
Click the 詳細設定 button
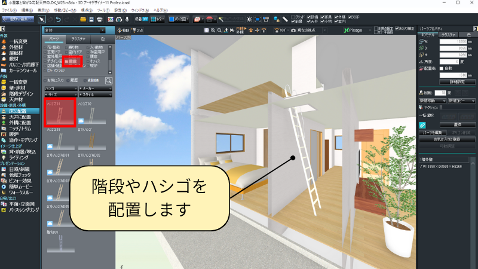click(x=457, y=80)
